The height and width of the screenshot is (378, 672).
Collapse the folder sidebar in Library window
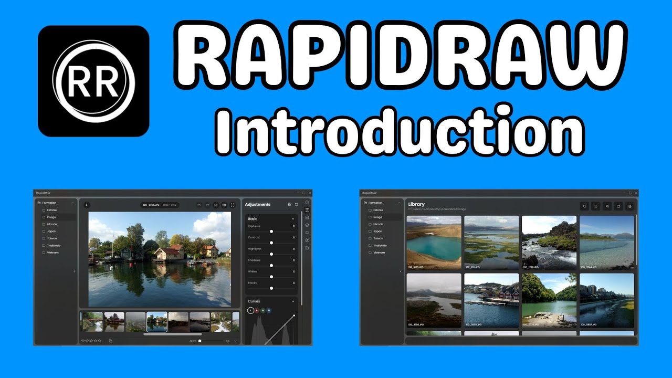[x=401, y=271]
